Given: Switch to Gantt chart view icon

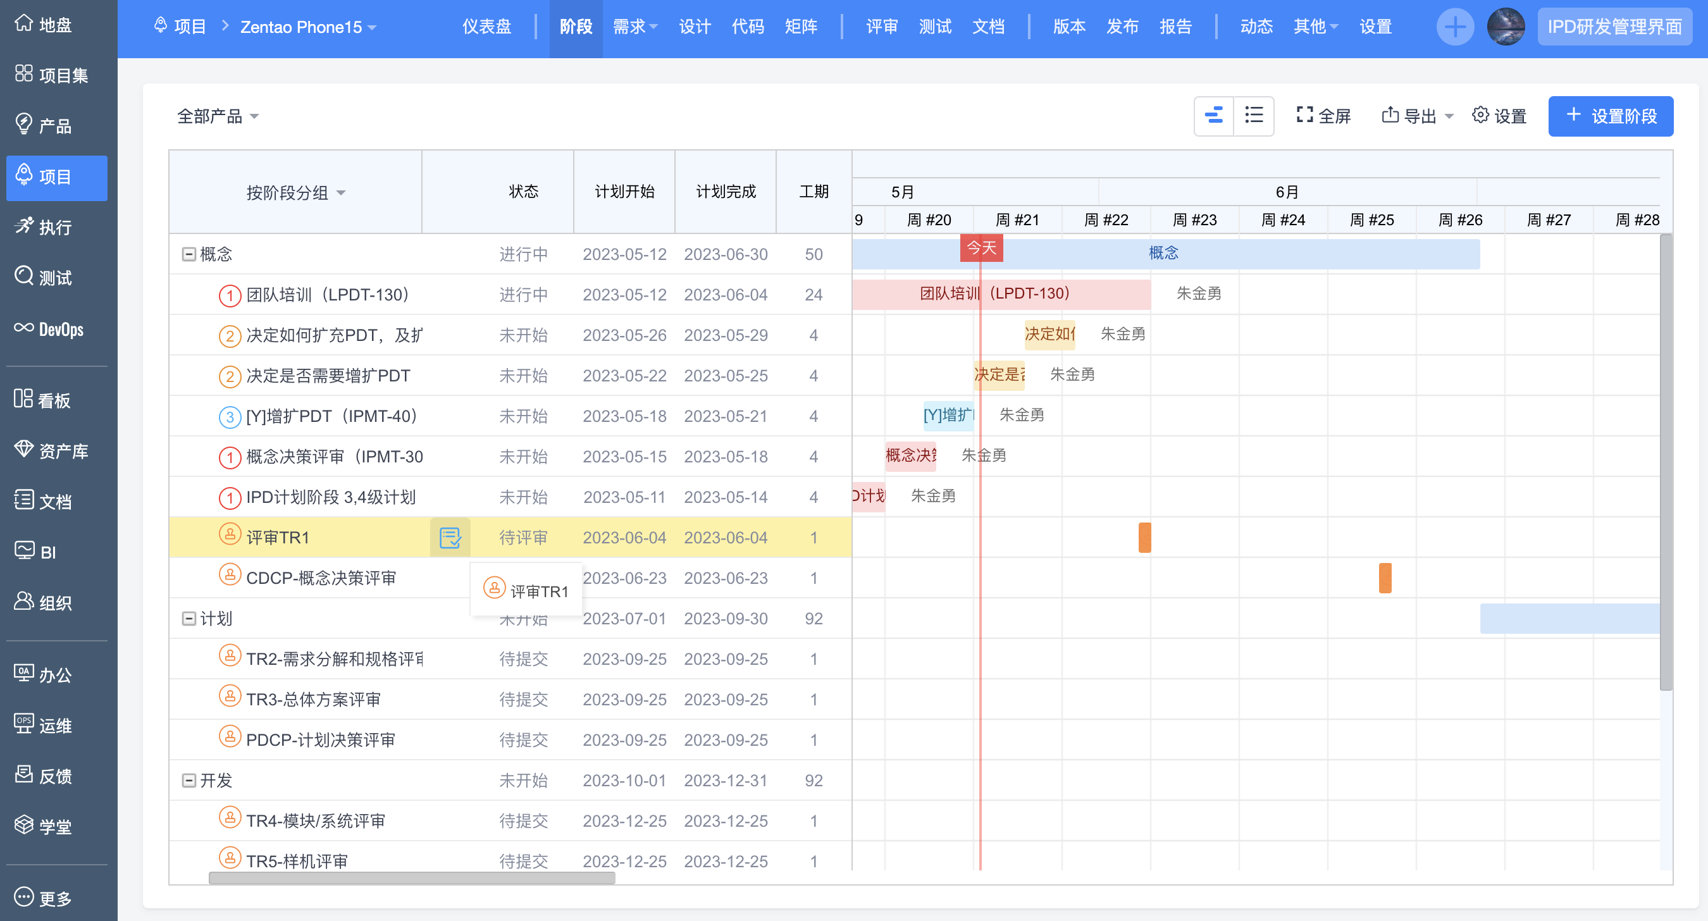Looking at the screenshot, I should 1213,115.
